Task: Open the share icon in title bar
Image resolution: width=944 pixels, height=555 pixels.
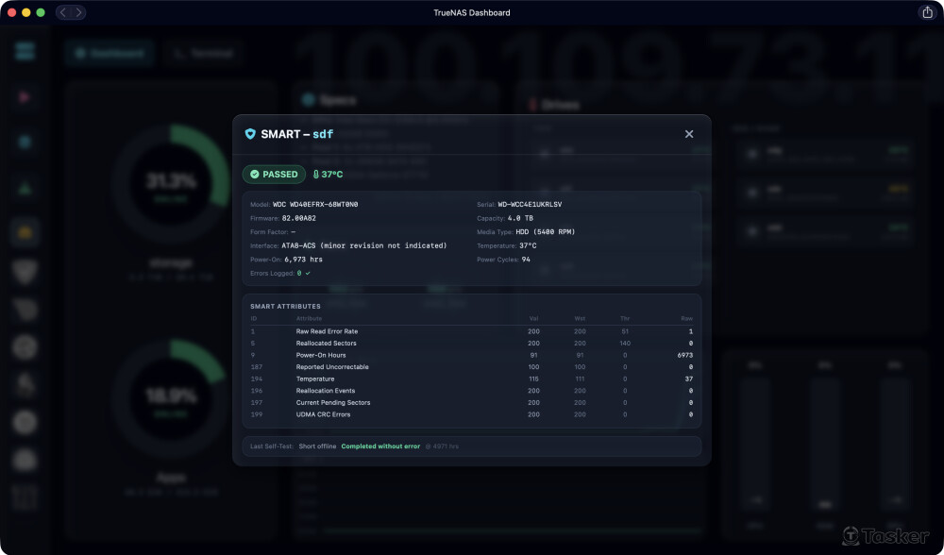Action: [x=926, y=12]
